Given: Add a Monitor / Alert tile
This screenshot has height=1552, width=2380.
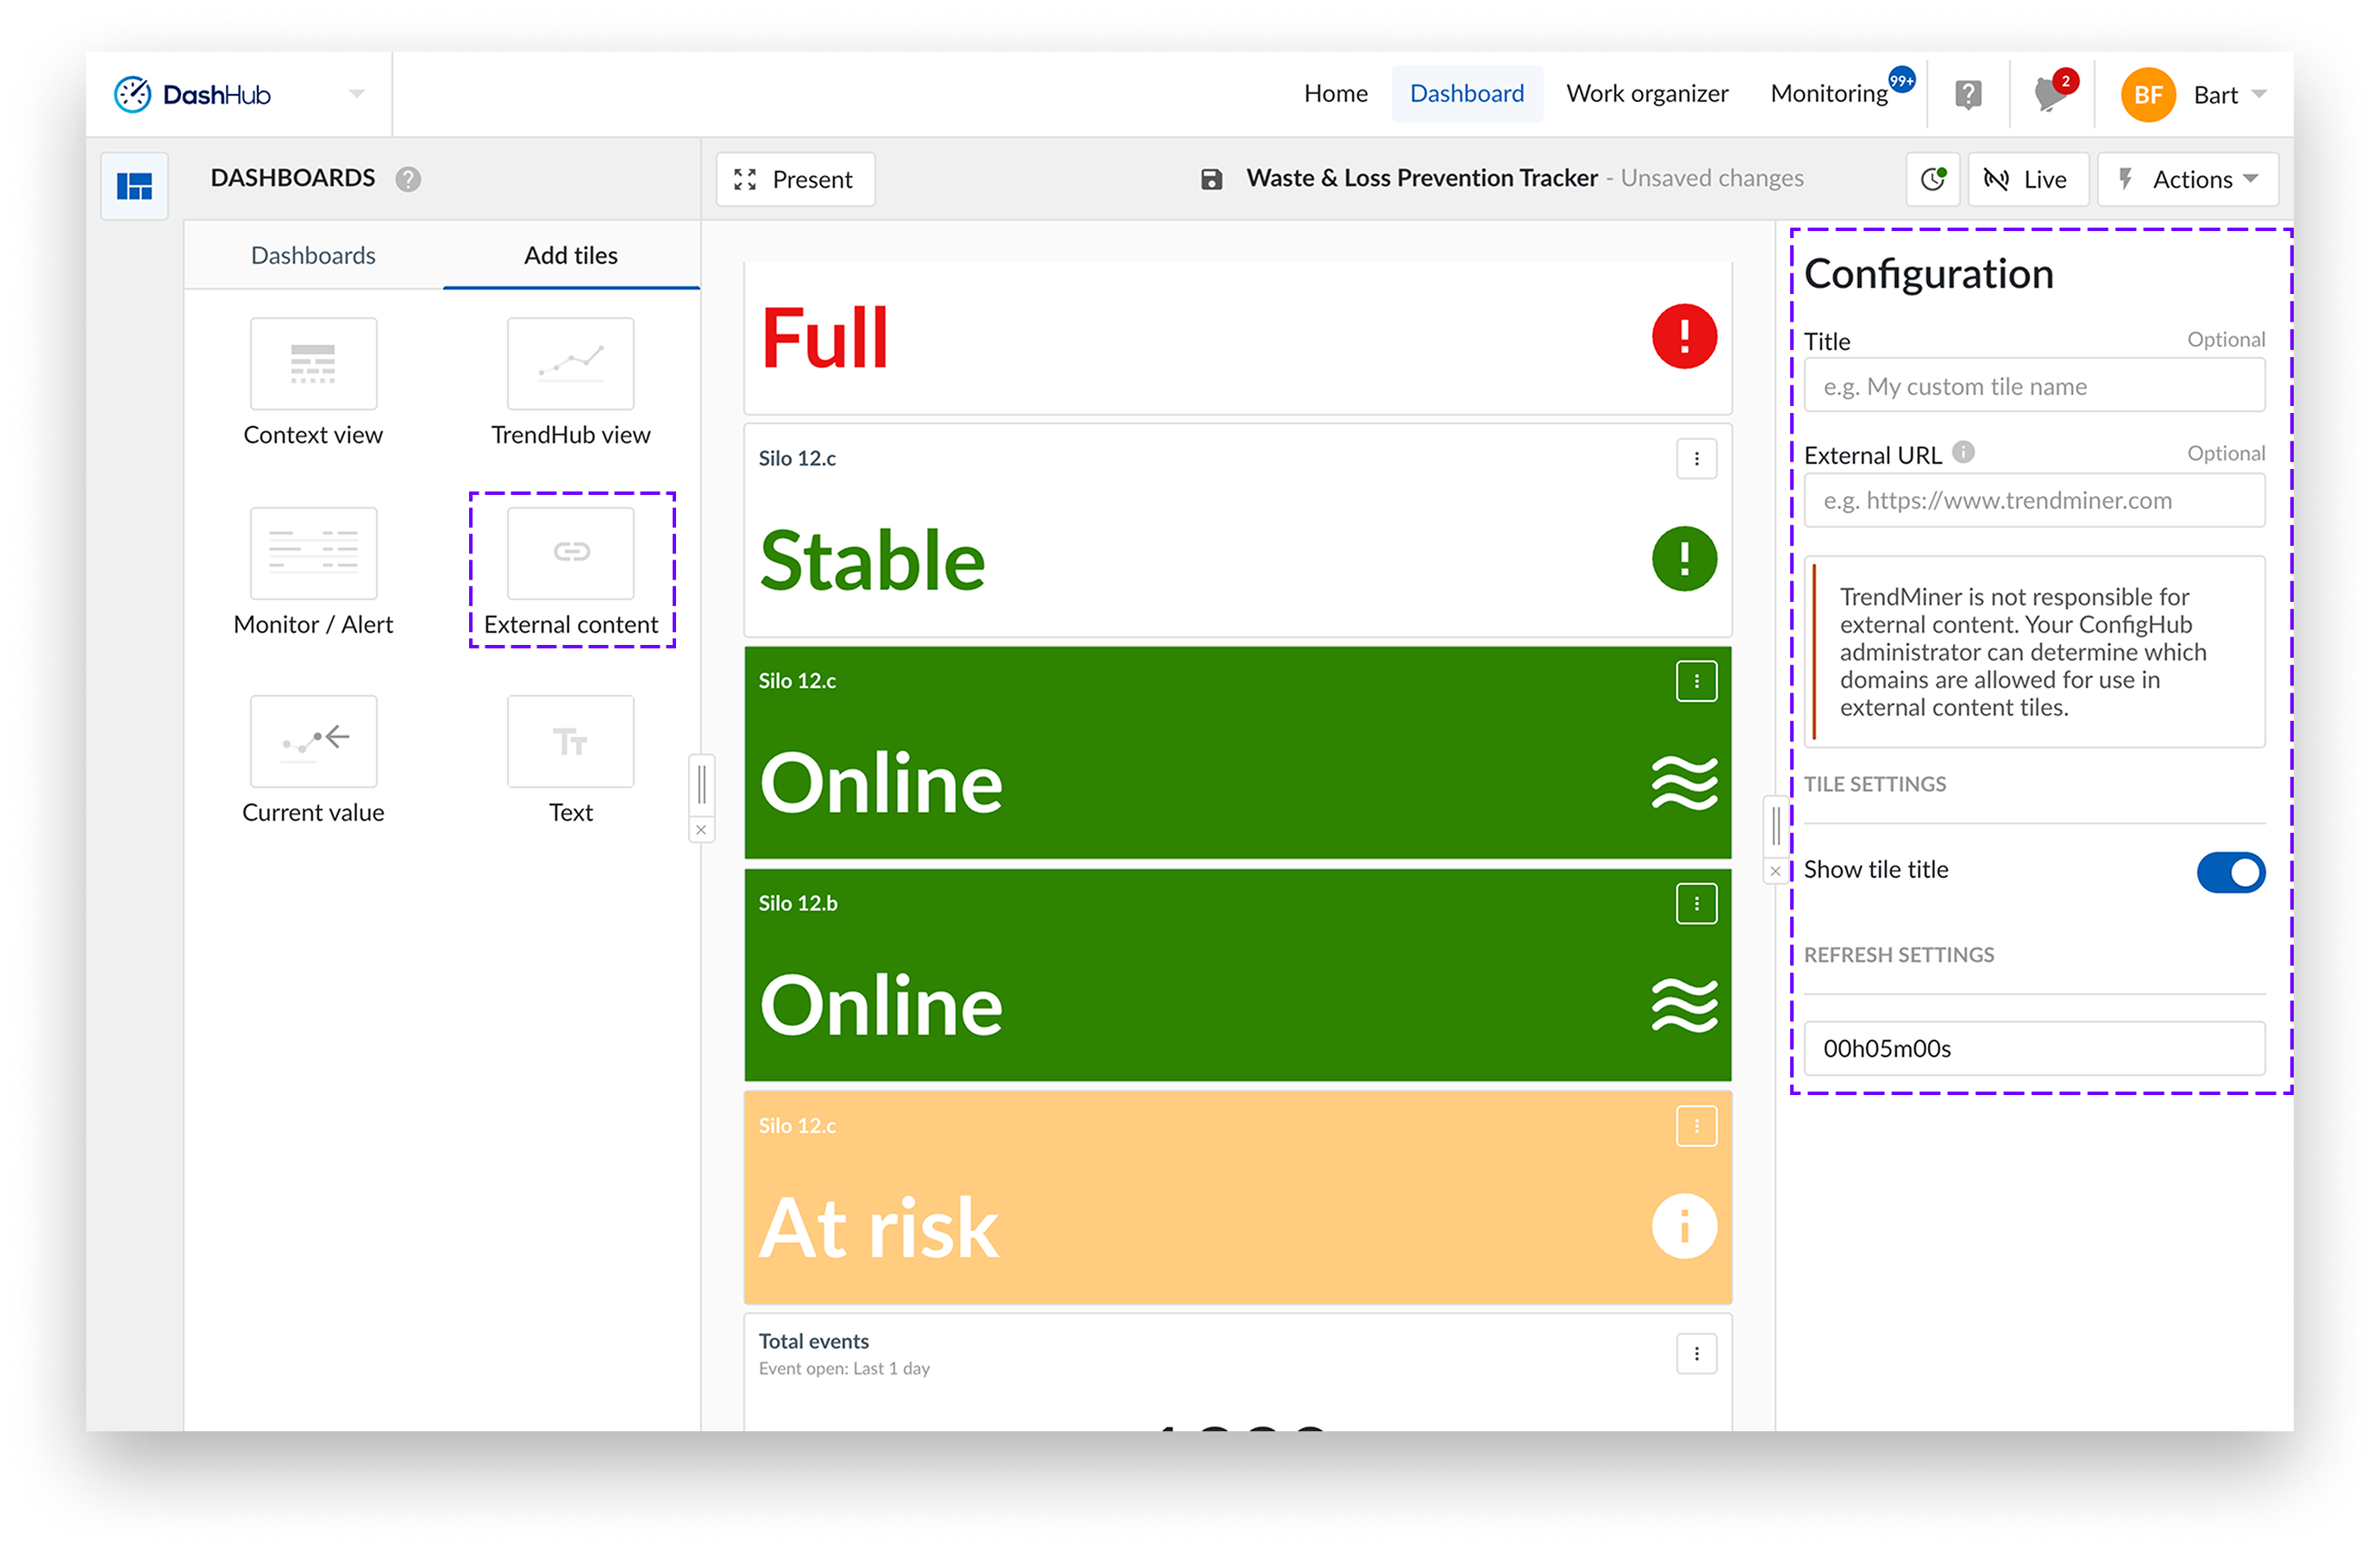Looking at the screenshot, I should (x=313, y=553).
